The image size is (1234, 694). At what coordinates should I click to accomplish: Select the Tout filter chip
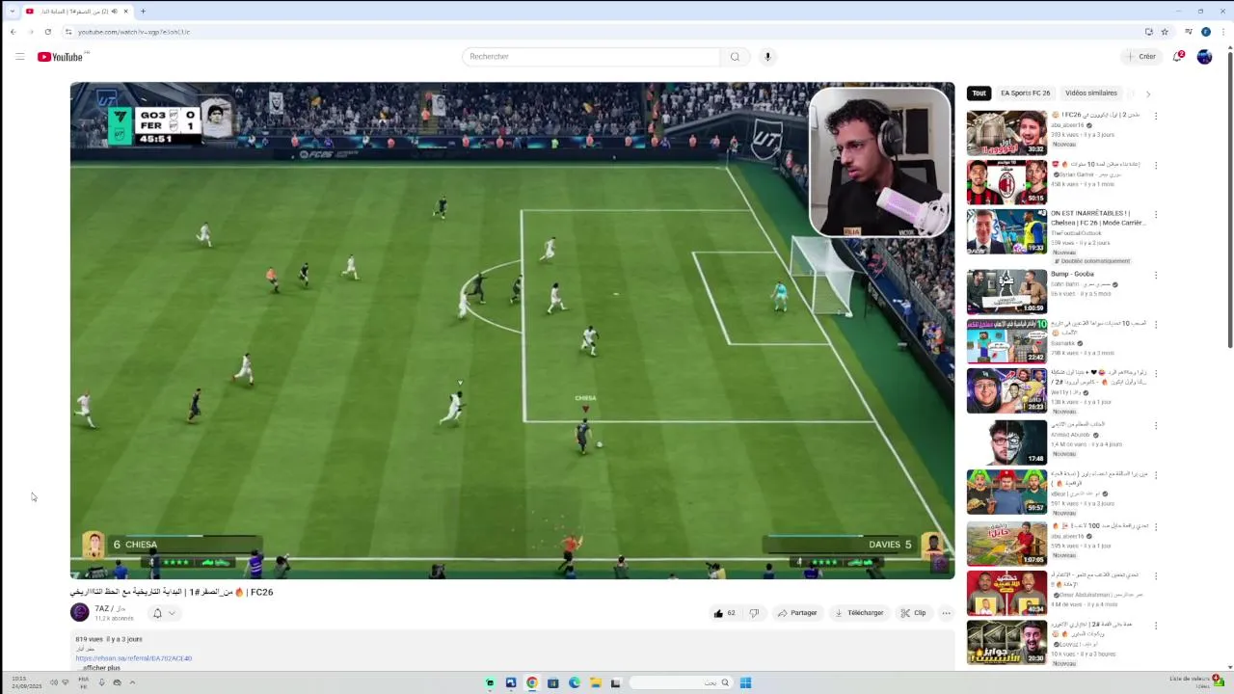pyautogui.click(x=979, y=93)
